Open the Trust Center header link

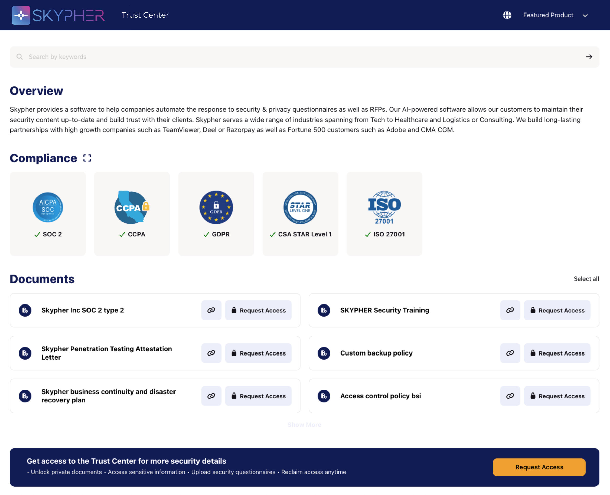(x=145, y=15)
